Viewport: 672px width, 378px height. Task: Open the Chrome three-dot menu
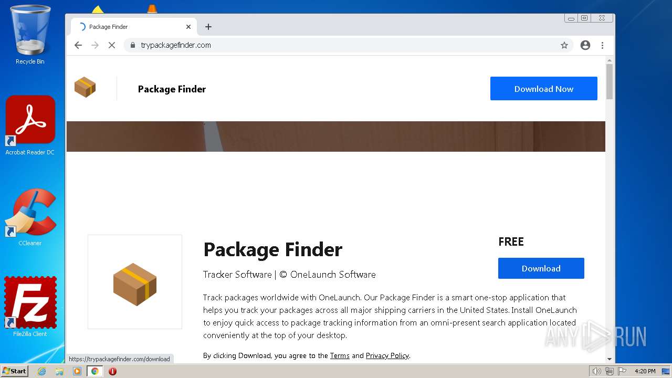[602, 45]
